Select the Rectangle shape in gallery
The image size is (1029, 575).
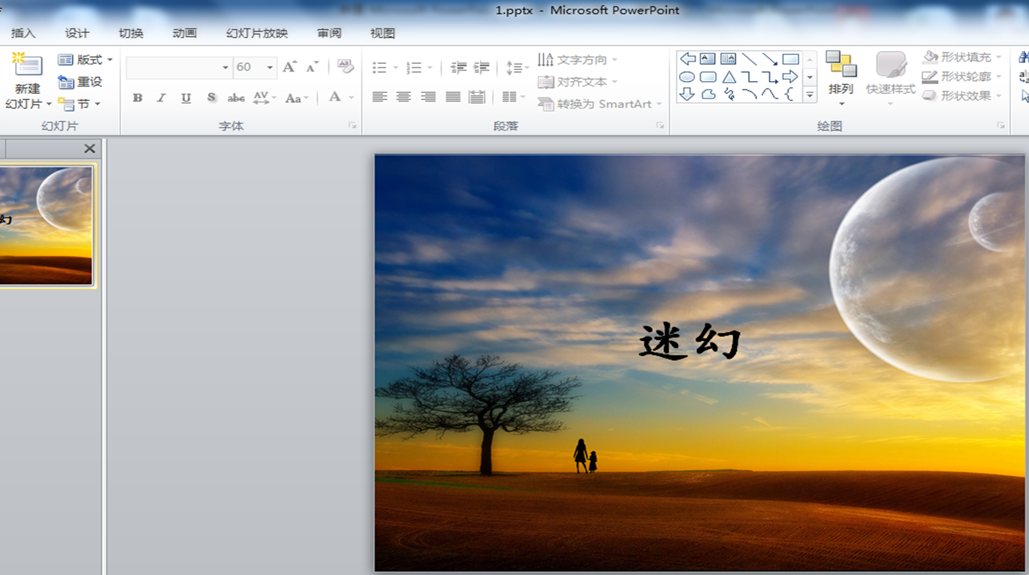tap(790, 59)
